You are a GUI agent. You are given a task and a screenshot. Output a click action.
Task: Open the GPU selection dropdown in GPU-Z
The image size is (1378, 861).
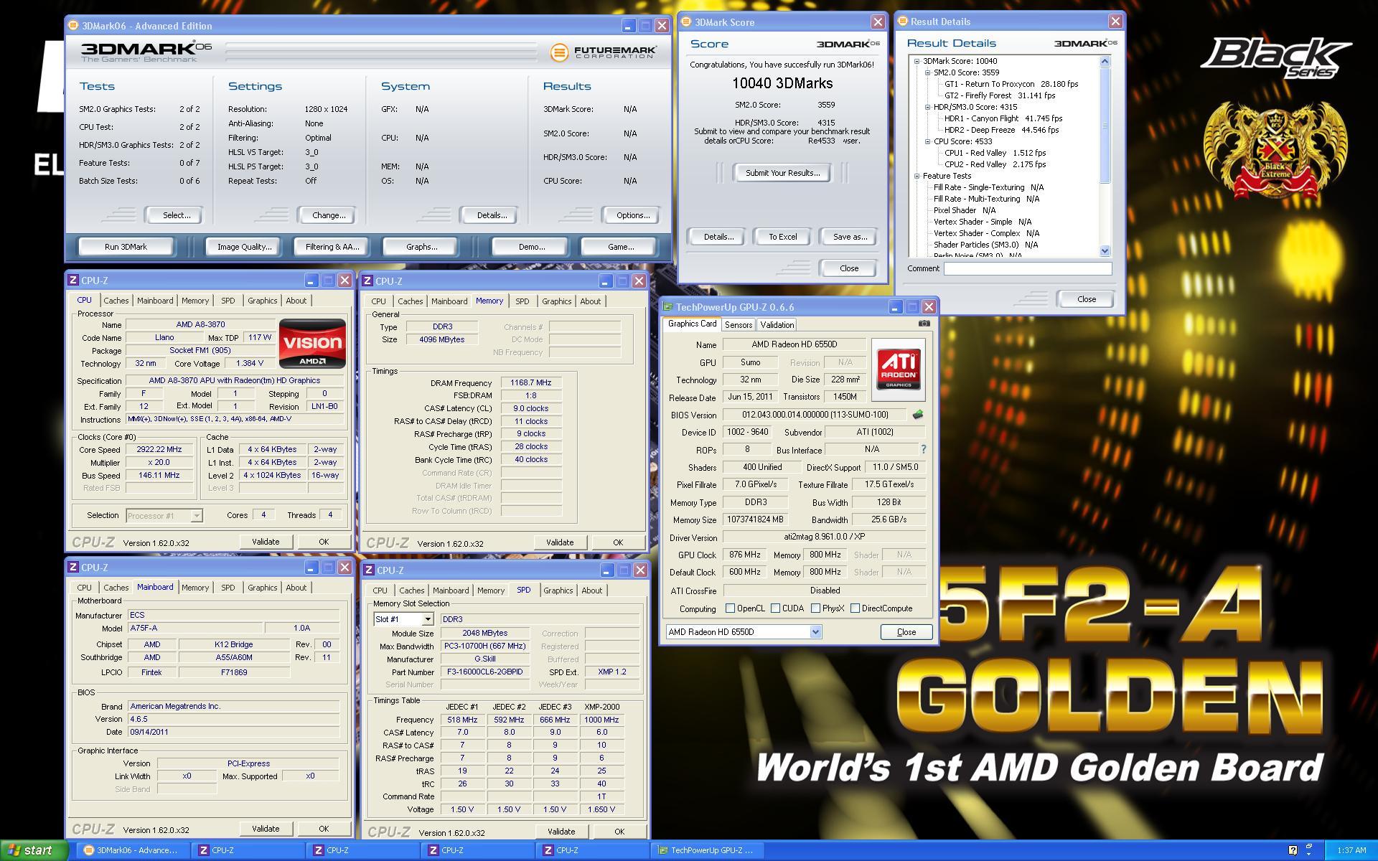pos(815,632)
